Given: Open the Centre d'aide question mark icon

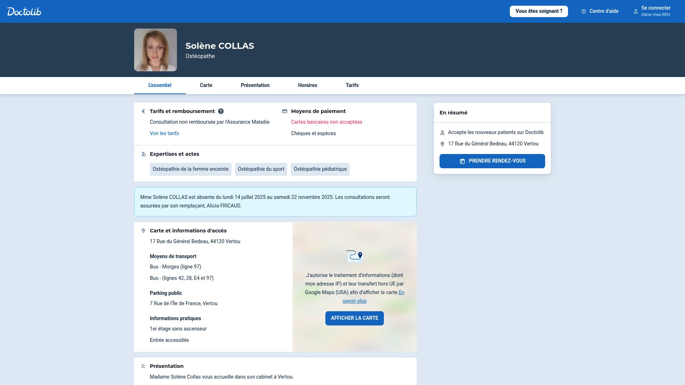Looking at the screenshot, I should (584, 11).
